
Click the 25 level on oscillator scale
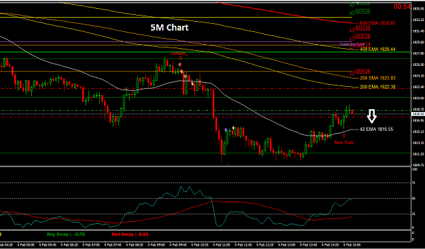[414, 214]
